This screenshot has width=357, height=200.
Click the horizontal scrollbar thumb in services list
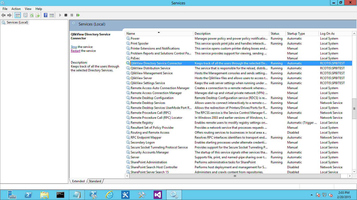pyautogui.click(x=235, y=176)
